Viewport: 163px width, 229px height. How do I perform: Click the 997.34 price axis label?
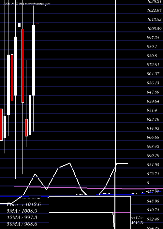[x=153, y=38]
